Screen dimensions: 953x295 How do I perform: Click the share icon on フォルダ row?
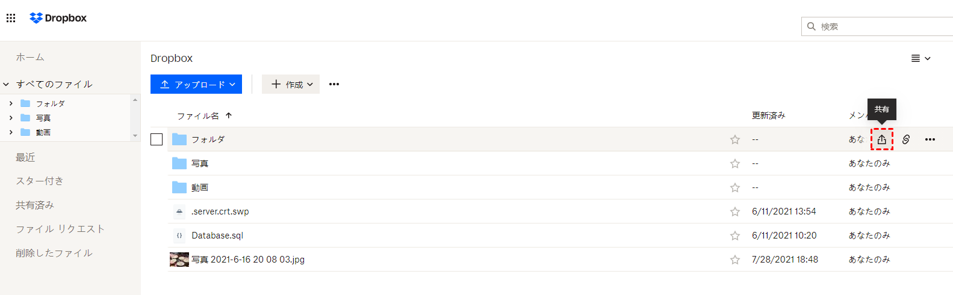click(x=881, y=139)
